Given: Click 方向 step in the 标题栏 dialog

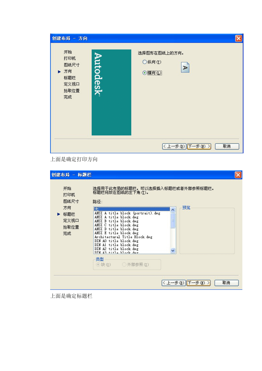Looking at the screenshot, I should (67, 208).
